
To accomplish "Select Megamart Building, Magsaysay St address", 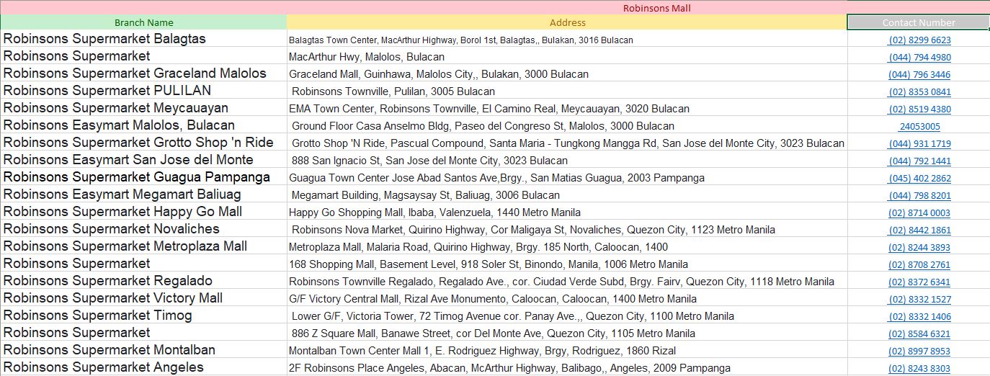I will click(567, 194).
